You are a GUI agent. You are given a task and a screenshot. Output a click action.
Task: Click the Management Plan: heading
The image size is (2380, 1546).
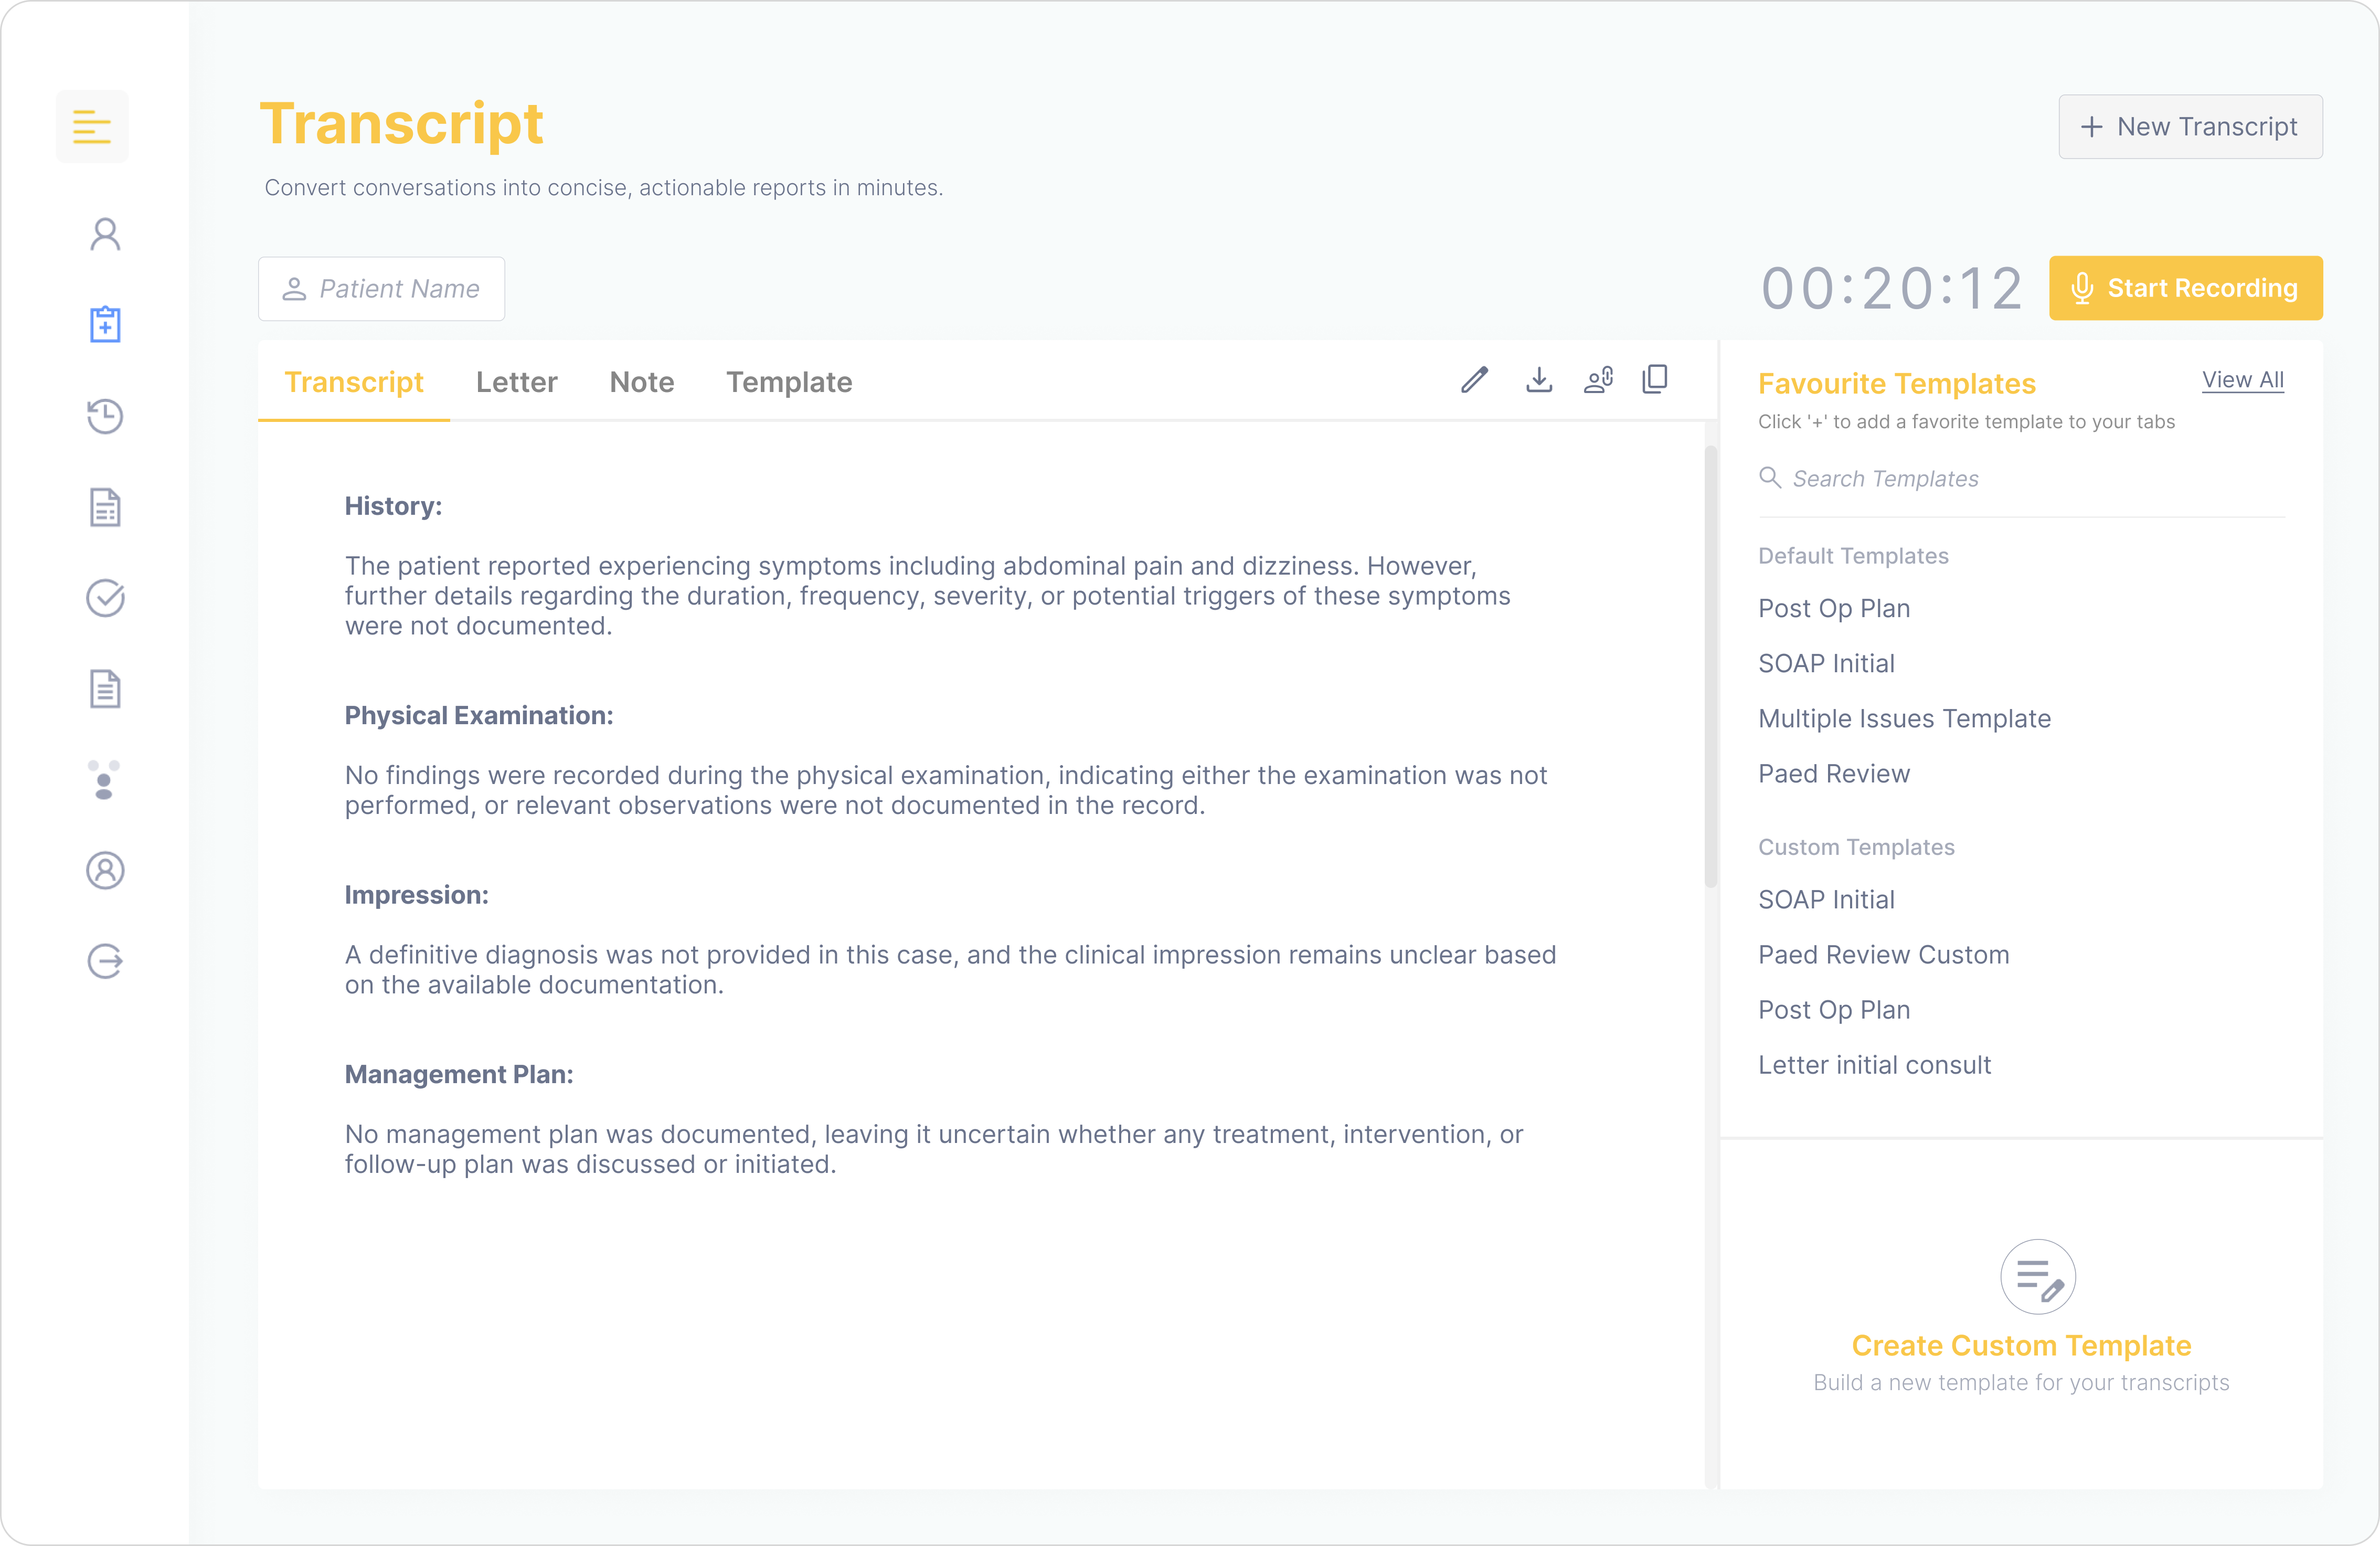[459, 1074]
